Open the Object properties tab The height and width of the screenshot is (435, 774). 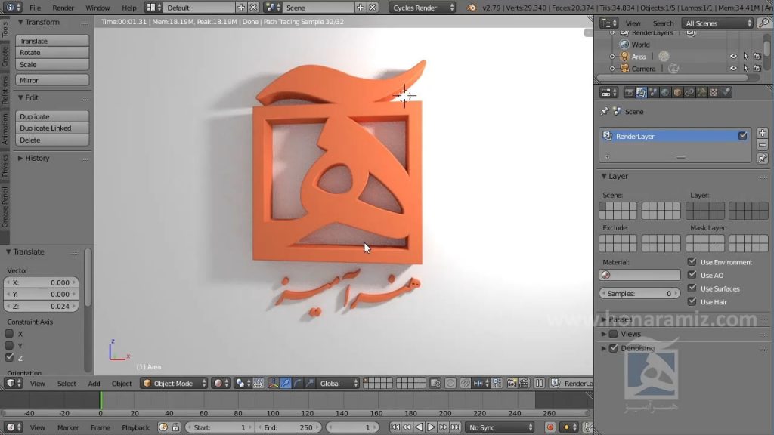click(x=677, y=92)
